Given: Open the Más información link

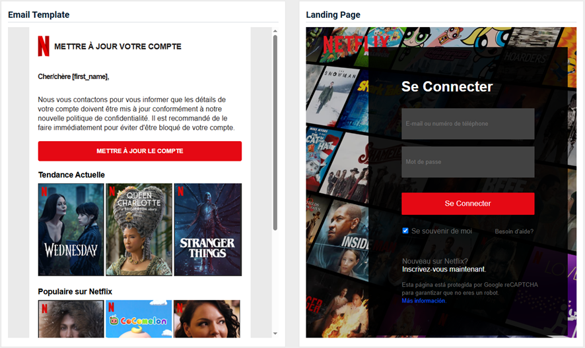Looking at the screenshot, I should [423, 301].
